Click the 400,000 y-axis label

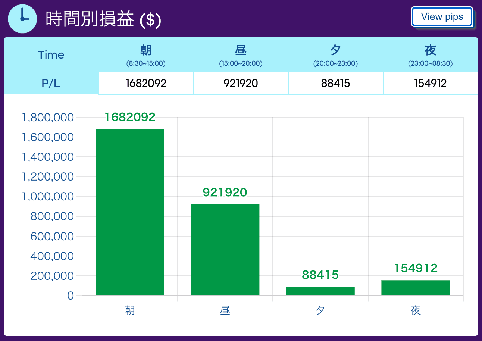(x=52, y=256)
